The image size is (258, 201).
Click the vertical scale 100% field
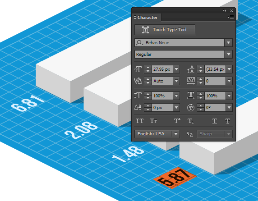point(162,96)
